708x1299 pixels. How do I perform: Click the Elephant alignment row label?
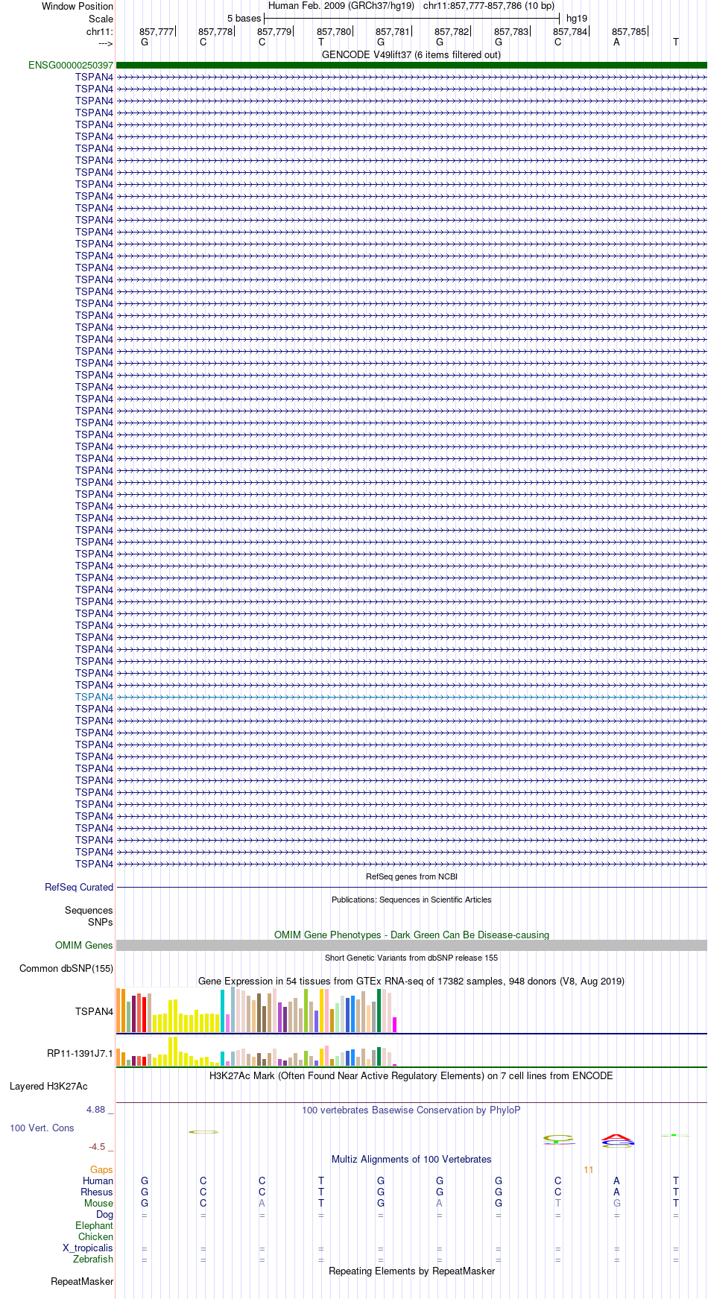tap(94, 1226)
